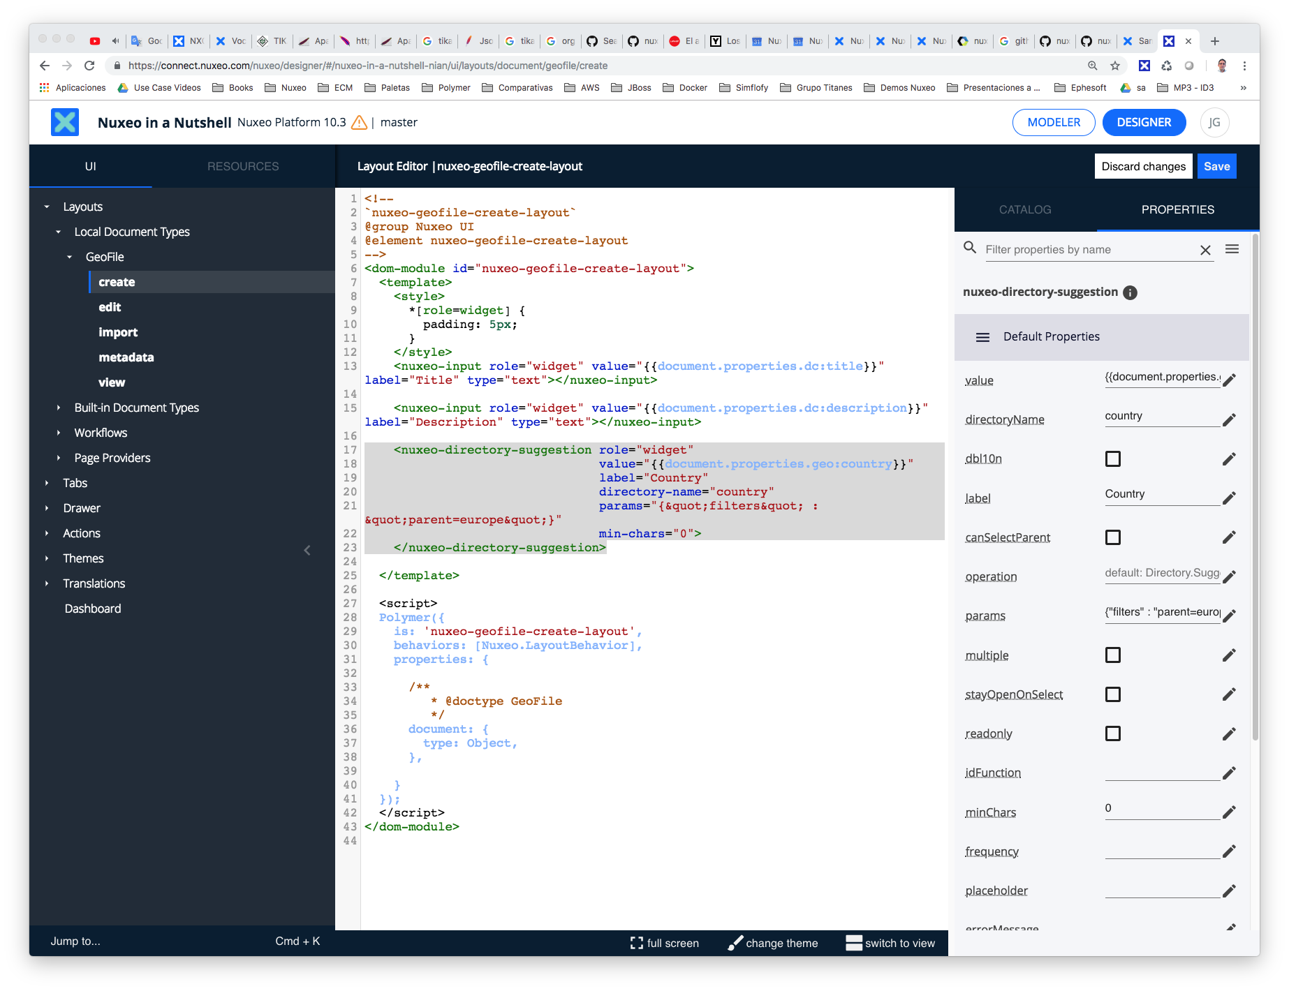Click the Nuxeo logo icon
Image resolution: width=1289 pixels, height=991 pixels.
pyautogui.click(x=64, y=122)
